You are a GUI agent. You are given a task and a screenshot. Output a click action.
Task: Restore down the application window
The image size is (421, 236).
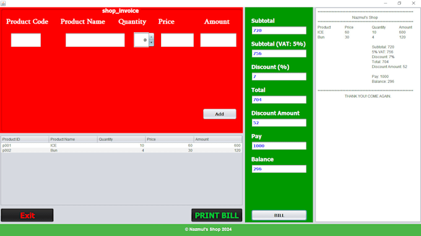[399, 3]
